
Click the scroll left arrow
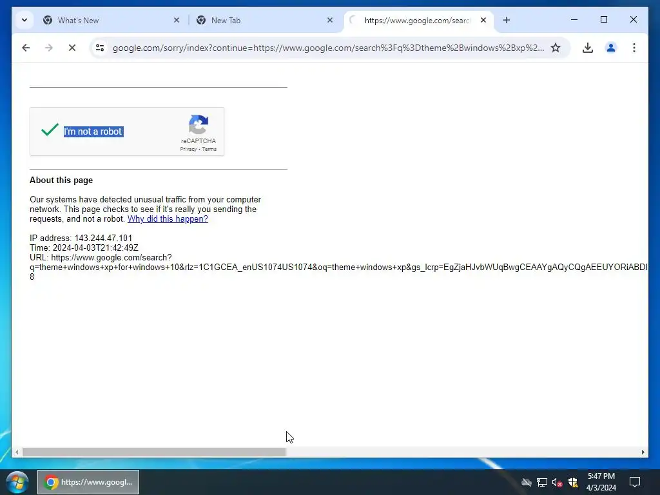click(17, 452)
